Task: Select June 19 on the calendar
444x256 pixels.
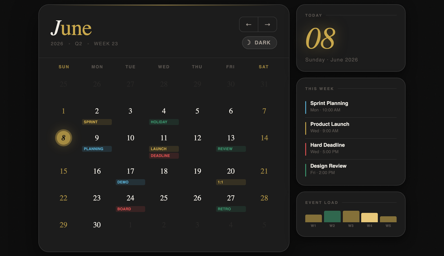Action: click(x=197, y=172)
